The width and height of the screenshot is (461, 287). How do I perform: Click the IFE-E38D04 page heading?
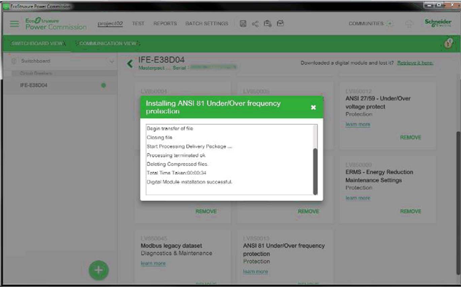(162, 60)
